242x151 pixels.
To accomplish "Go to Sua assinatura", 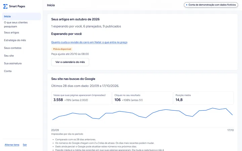I will [x=22, y=63].
